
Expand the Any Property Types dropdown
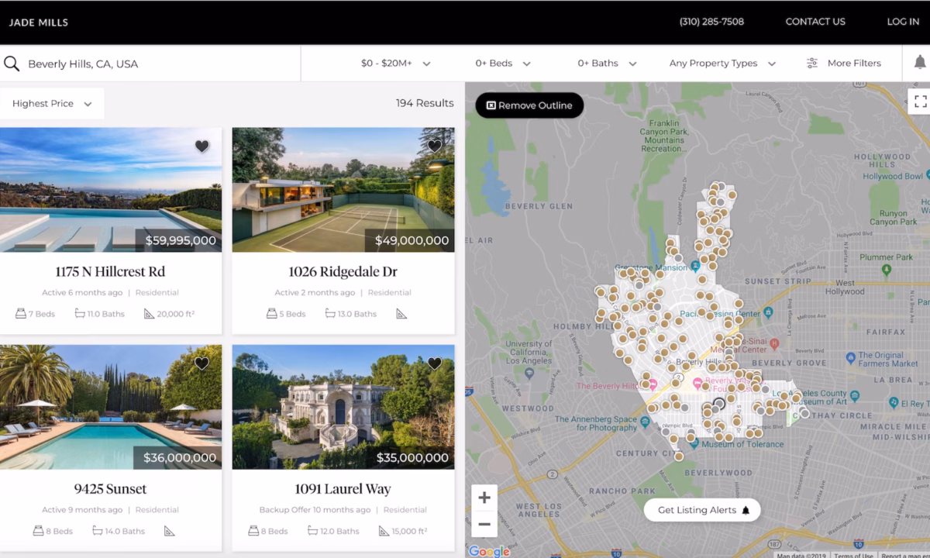722,63
